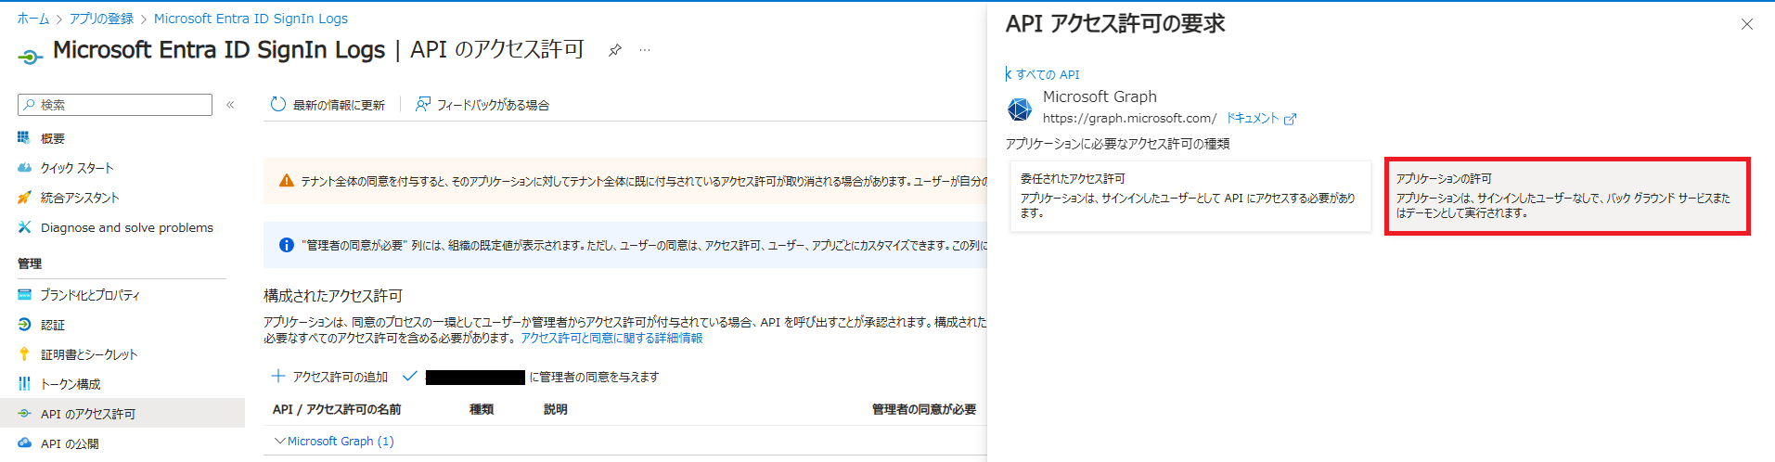
Task: Open トークン構成 in the sidebar
Action: tap(71, 384)
